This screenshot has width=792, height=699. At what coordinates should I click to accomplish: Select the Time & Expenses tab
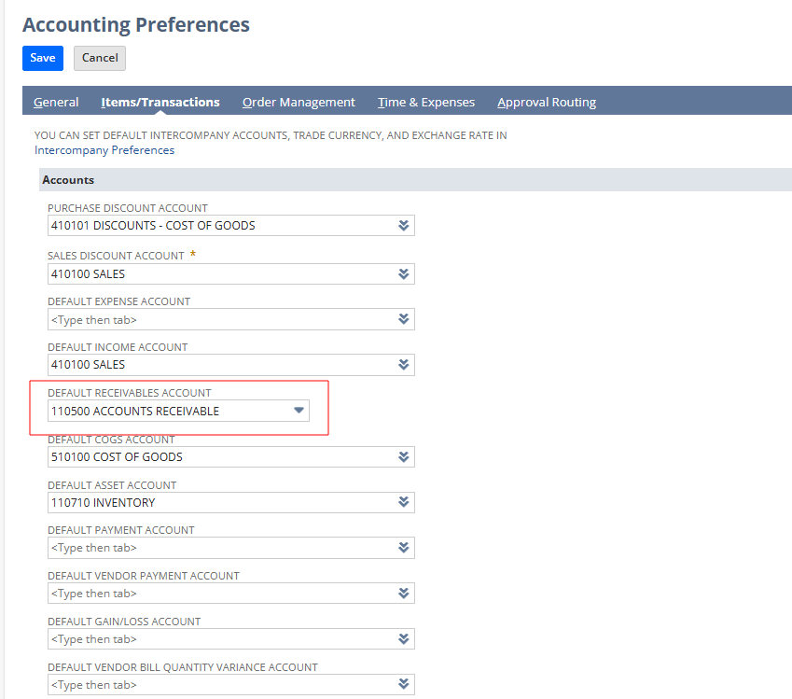click(426, 102)
